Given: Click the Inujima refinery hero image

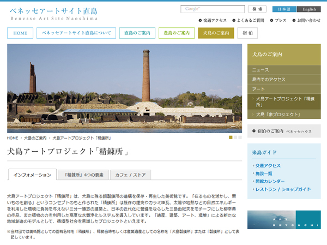Looking at the screenshot, I should [x=124, y=88].
